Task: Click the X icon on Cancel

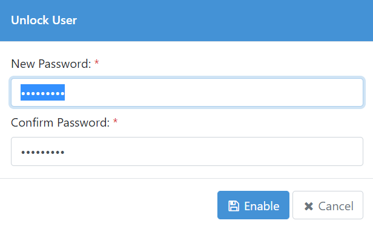Action: pyautogui.click(x=309, y=206)
